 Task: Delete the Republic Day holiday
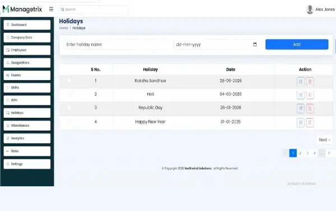[310, 108]
